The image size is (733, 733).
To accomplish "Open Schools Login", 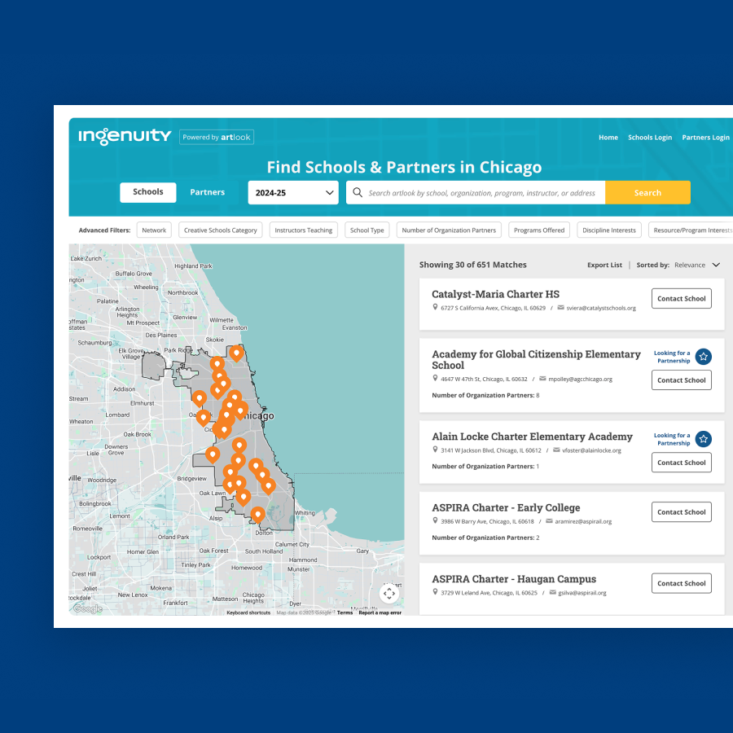I will 650,138.
